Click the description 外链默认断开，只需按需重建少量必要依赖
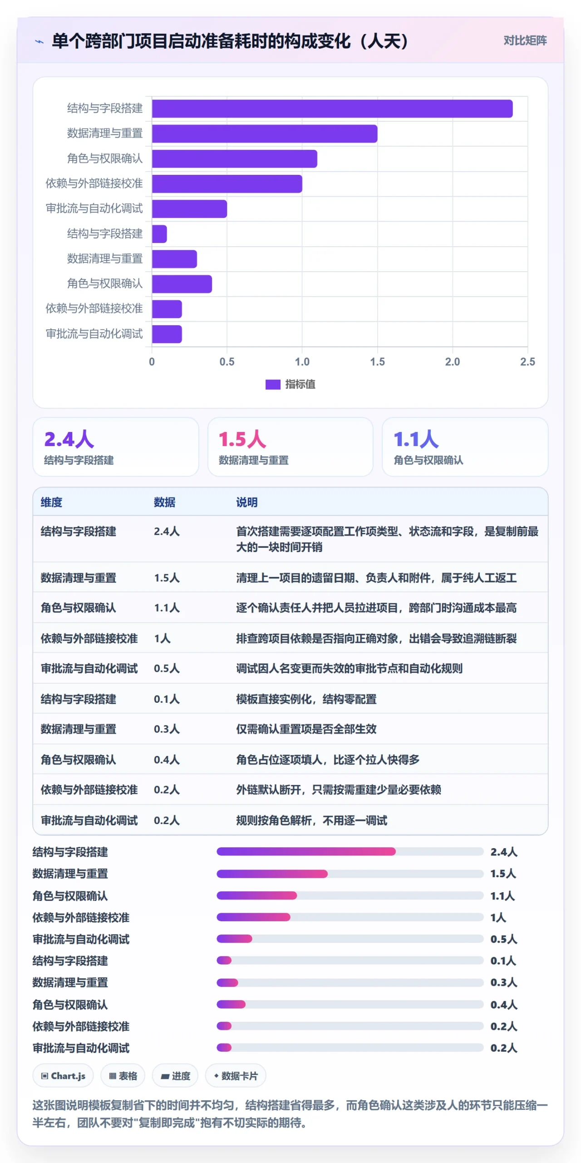Viewport: 581px width, 1163px height. coord(339,790)
